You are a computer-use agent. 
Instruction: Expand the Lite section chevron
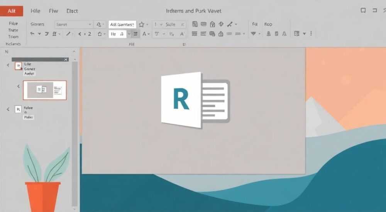click(x=8, y=65)
